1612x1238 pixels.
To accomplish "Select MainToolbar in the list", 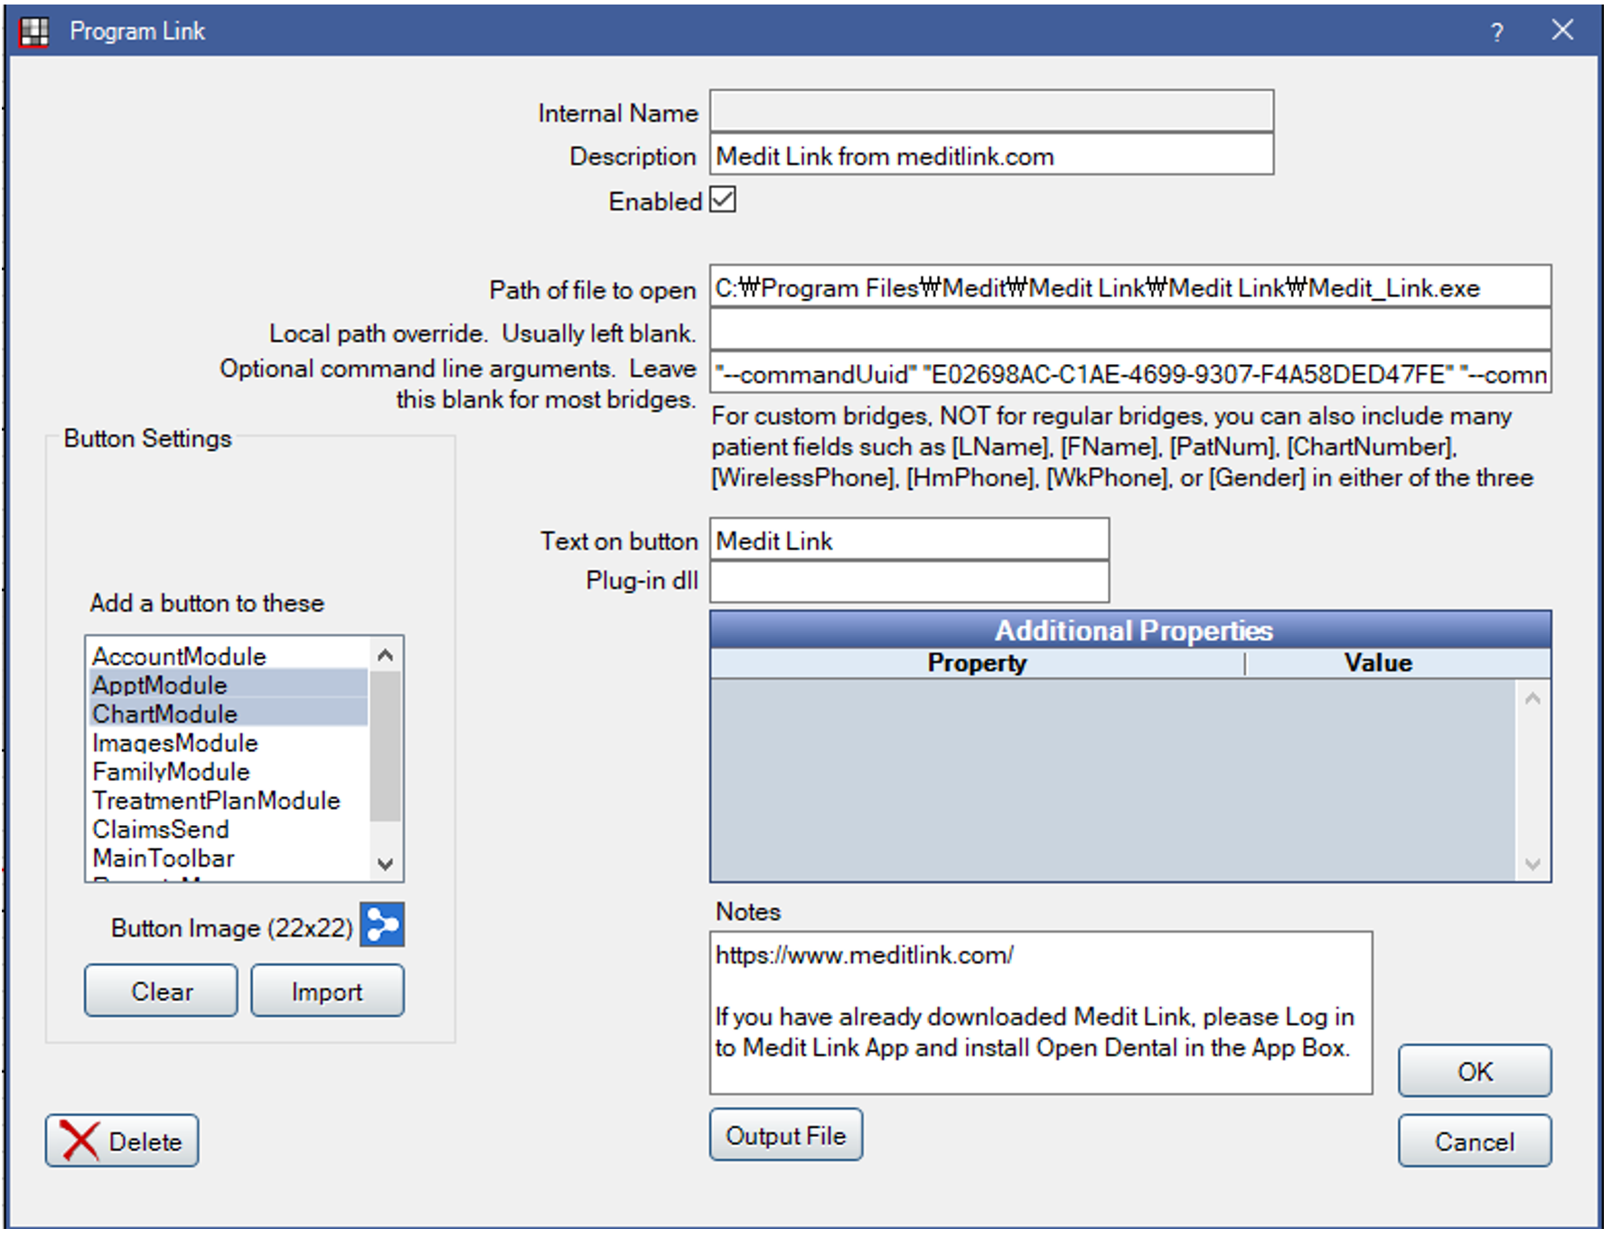I will point(229,858).
